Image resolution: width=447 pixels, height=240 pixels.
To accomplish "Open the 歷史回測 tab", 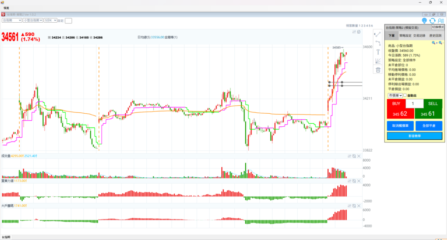I will tap(436, 36).
